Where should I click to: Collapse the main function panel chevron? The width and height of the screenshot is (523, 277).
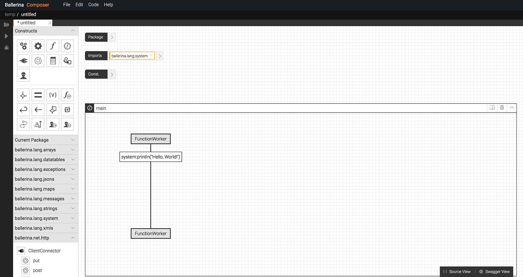512,108
